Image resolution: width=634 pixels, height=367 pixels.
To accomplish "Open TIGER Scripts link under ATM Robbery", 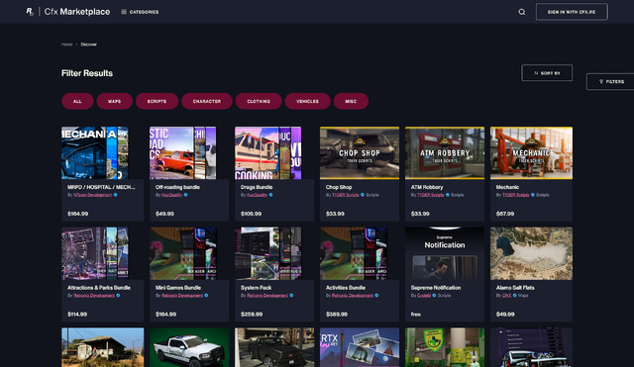I will (x=430, y=195).
